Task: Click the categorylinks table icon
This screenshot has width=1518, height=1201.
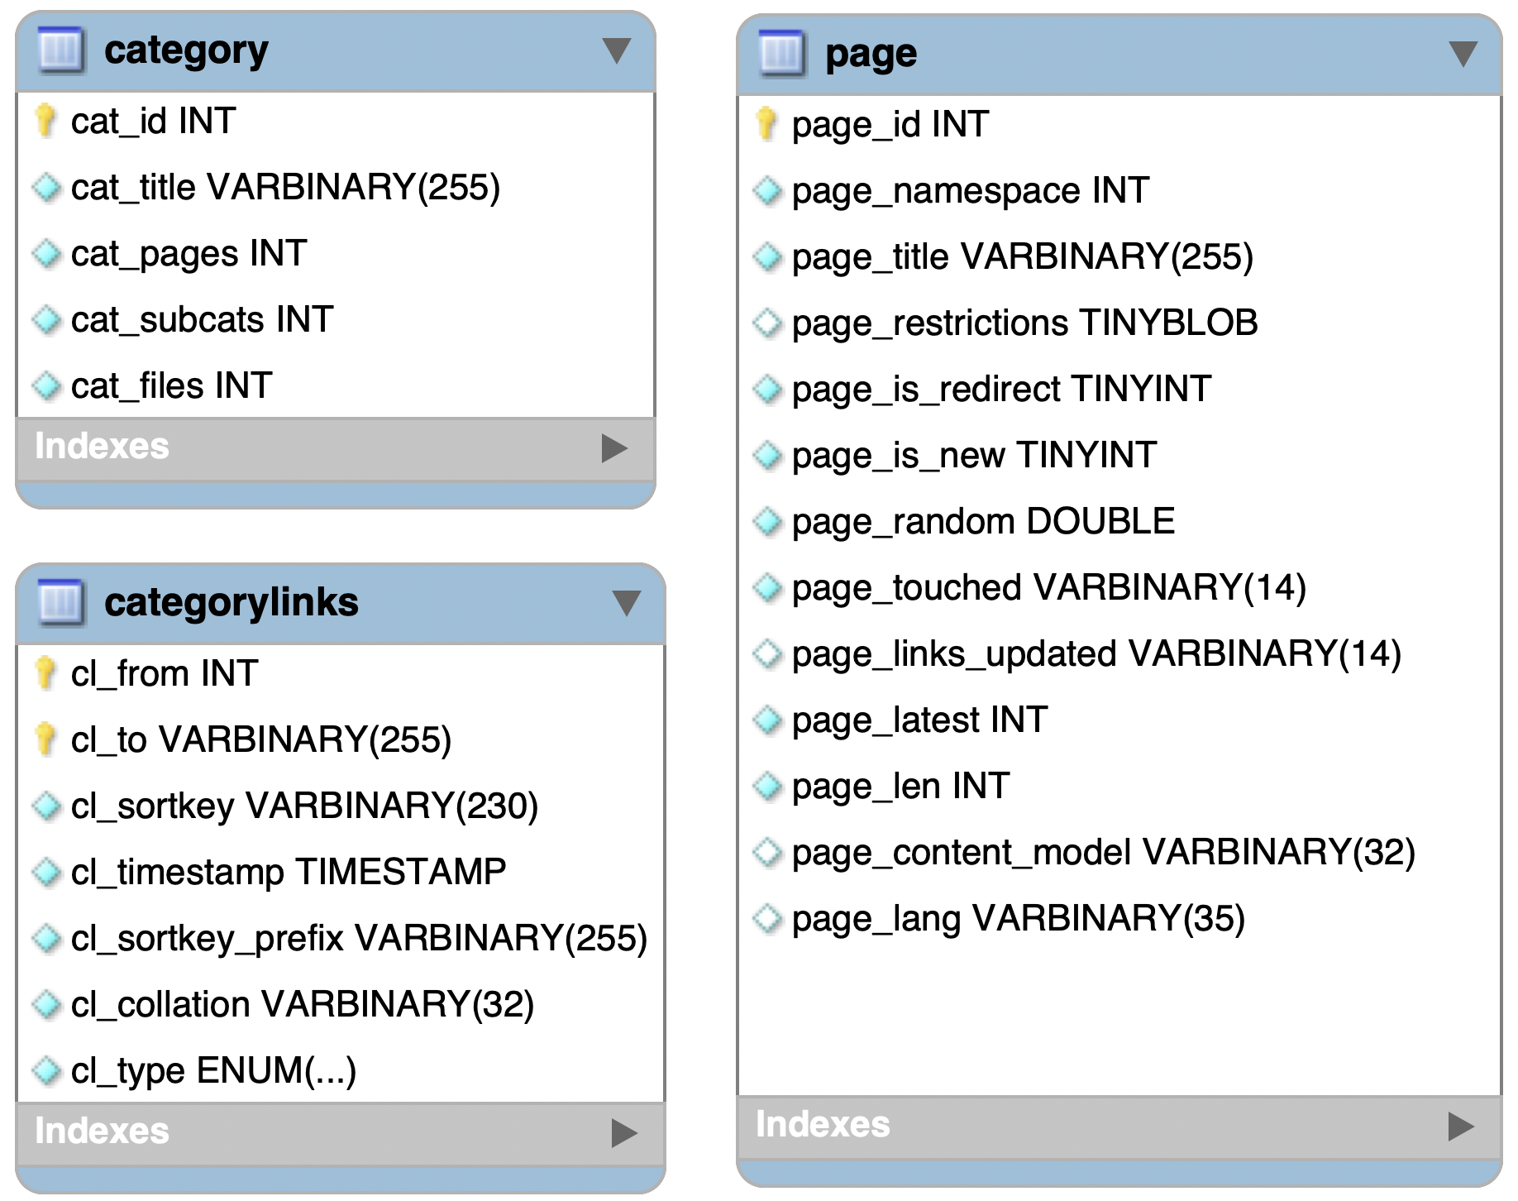Action: 60,602
